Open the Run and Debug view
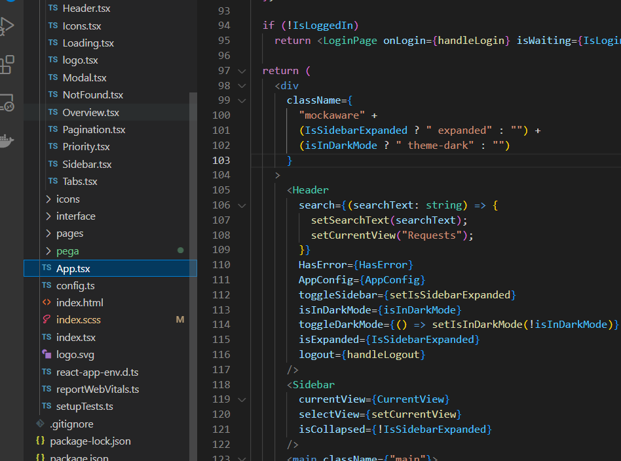This screenshot has height=461, width=621. pyautogui.click(x=7, y=26)
